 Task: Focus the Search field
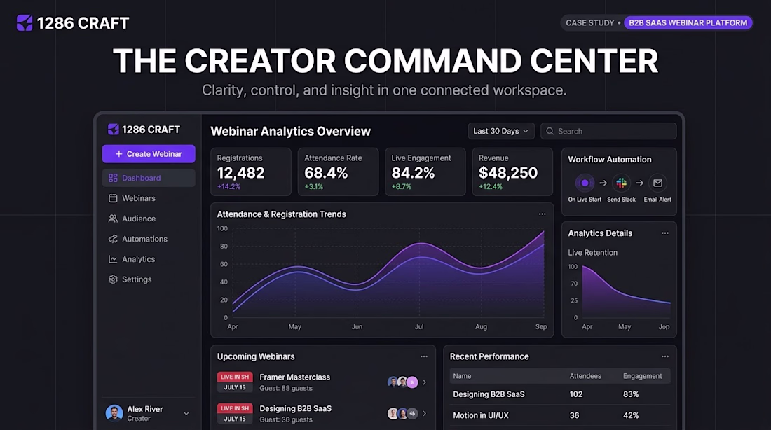click(x=608, y=131)
